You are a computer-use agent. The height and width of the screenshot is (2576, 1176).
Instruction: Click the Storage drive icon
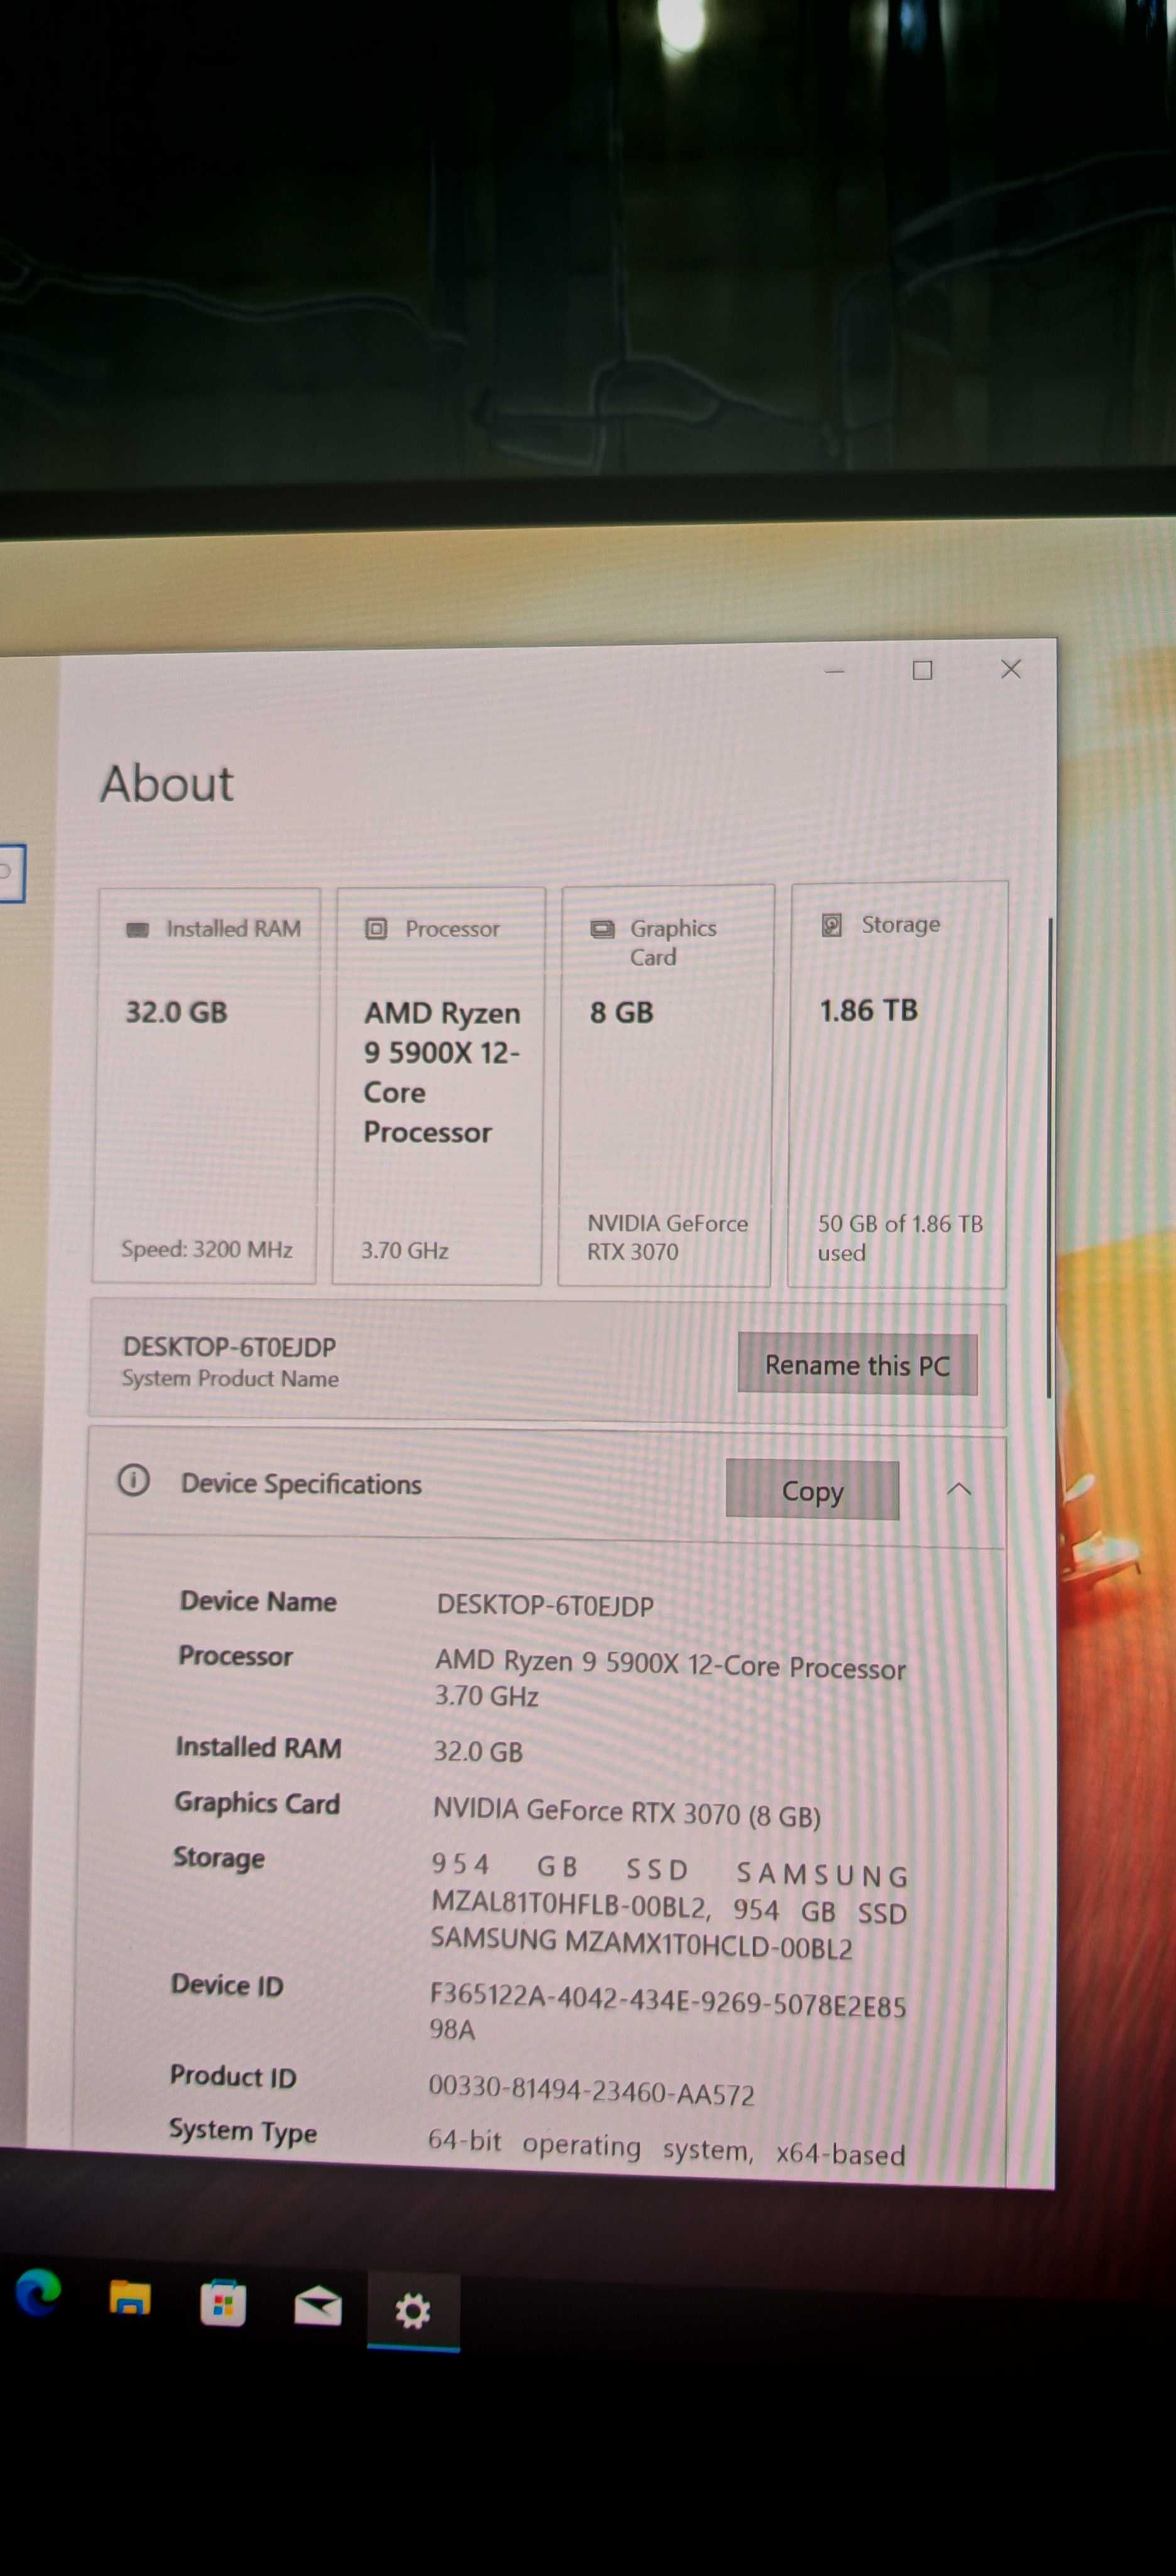pos(831,924)
